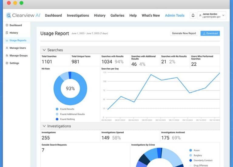233x167 pixels.
Task: Click the Arson legend color swatch
Action: click(191, 150)
